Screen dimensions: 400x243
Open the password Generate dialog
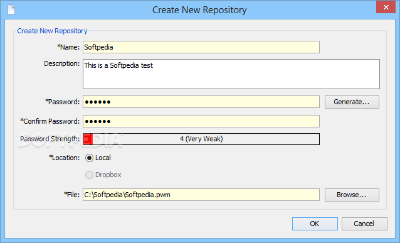tap(352, 102)
